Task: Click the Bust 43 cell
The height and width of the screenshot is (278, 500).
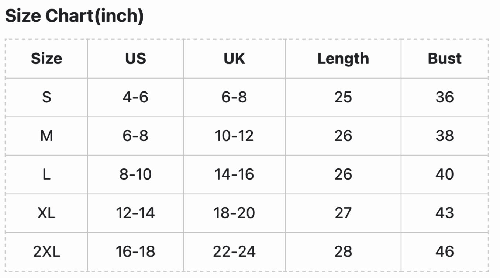Action: coord(445,213)
